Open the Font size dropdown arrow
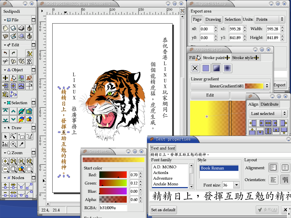 (x=236, y=185)
